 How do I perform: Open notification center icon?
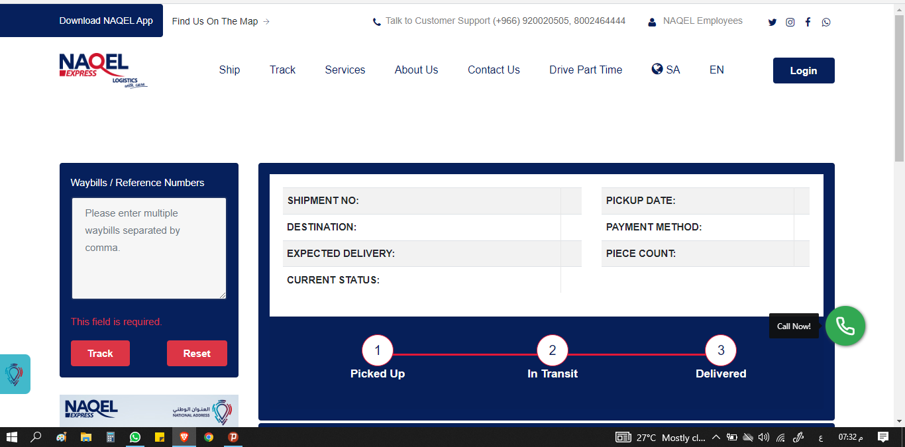pos(883,437)
